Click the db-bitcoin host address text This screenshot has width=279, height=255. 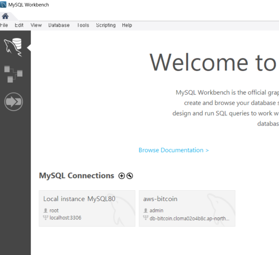[x=189, y=219]
